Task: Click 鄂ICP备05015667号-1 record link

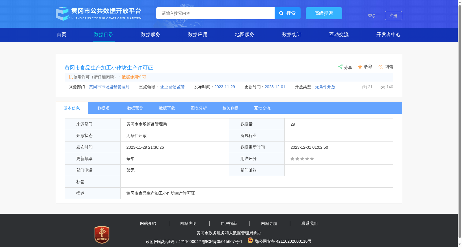Action: pos(222,242)
